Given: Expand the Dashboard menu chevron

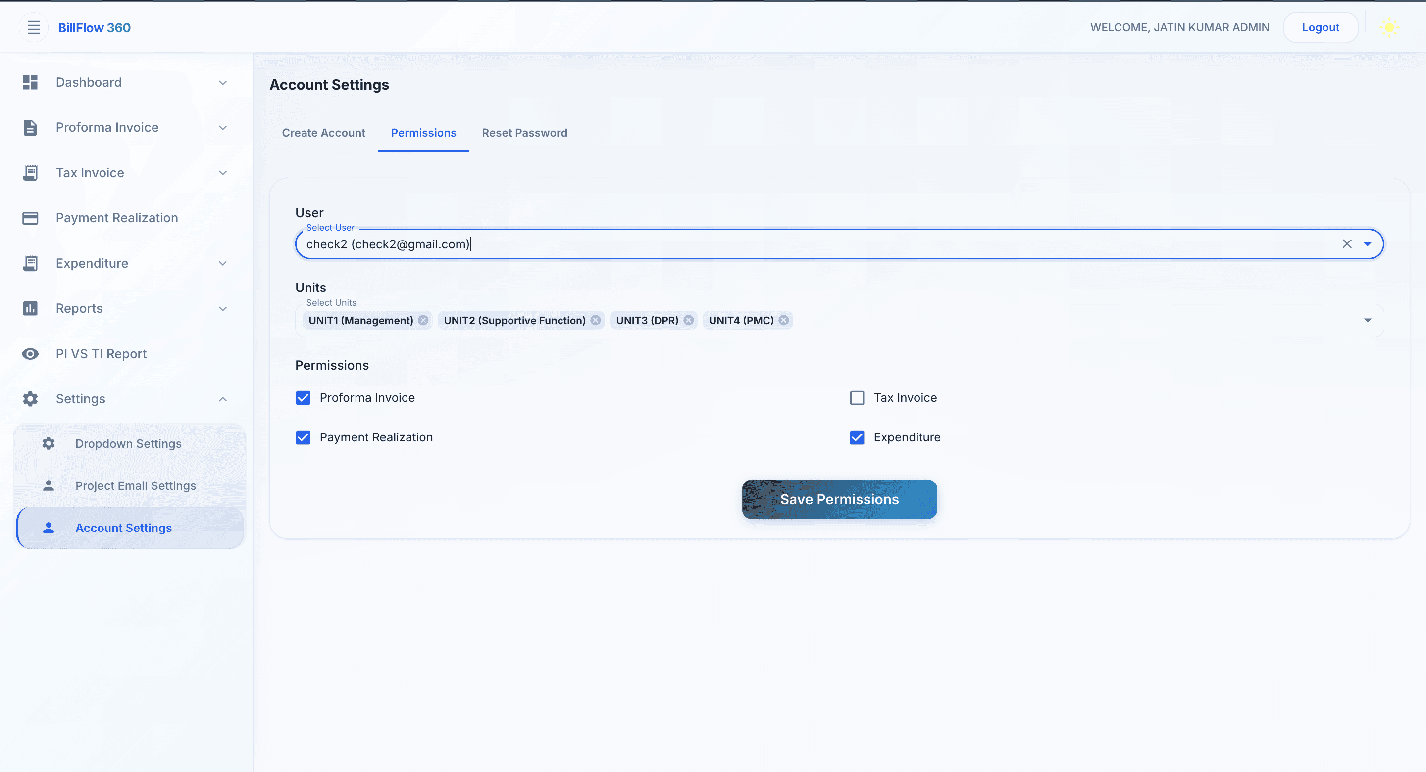Looking at the screenshot, I should (x=222, y=83).
